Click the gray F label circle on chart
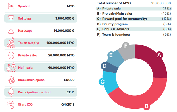The width and height of the screenshot is (177, 112). point(126,46)
